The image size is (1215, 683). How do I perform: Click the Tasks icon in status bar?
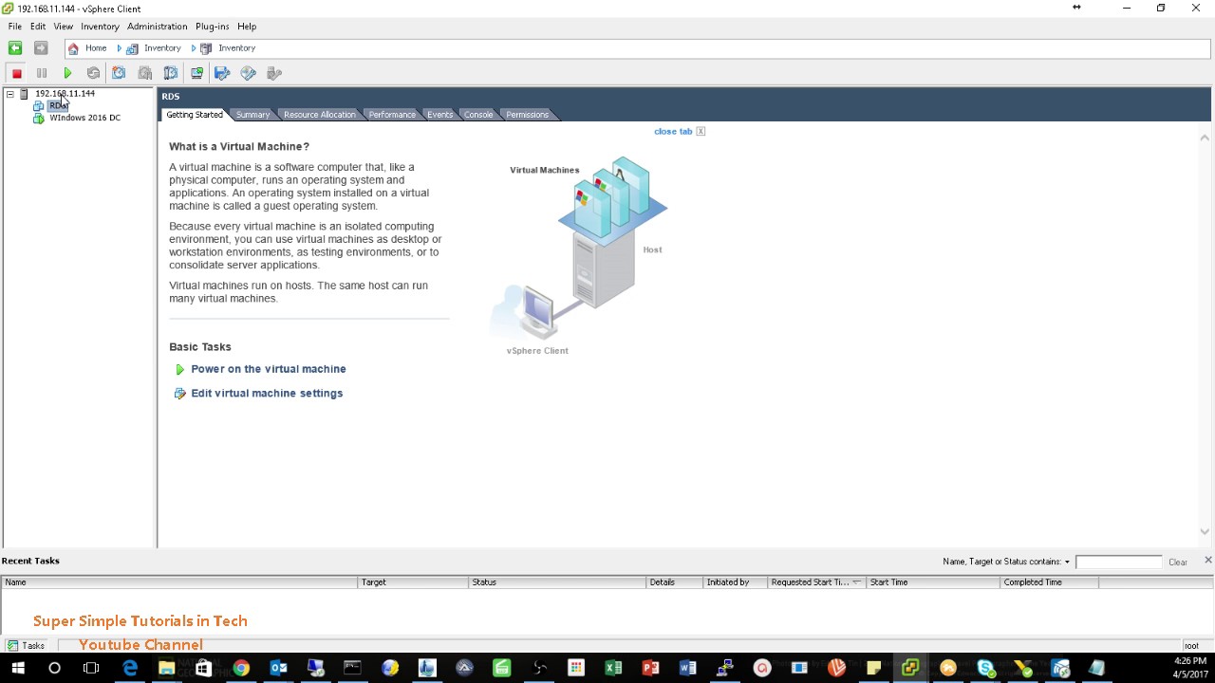click(x=13, y=646)
